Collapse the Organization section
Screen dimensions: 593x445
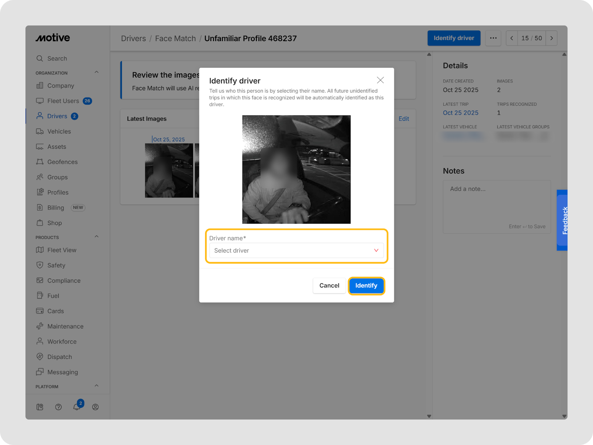(97, 72)
